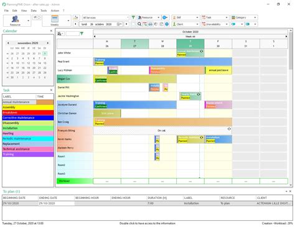Open the Unavailability filter dropdown
This screenshot has width=295, height=227.
click(x=215, y=24)
